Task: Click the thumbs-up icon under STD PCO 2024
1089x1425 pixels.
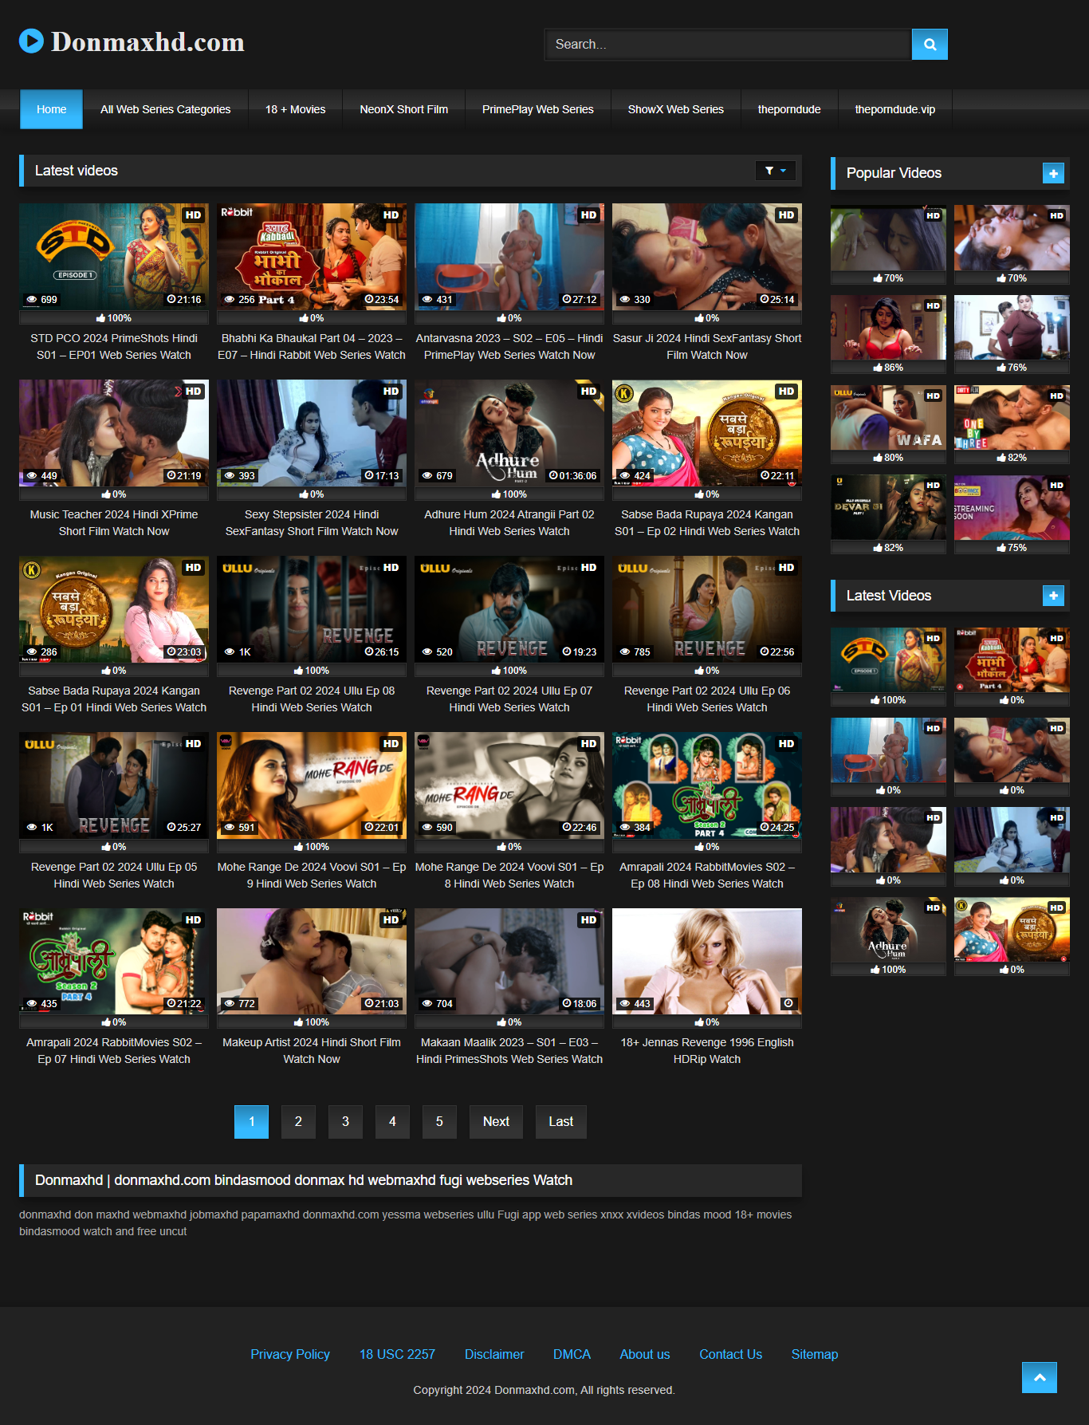Action: 101,318
